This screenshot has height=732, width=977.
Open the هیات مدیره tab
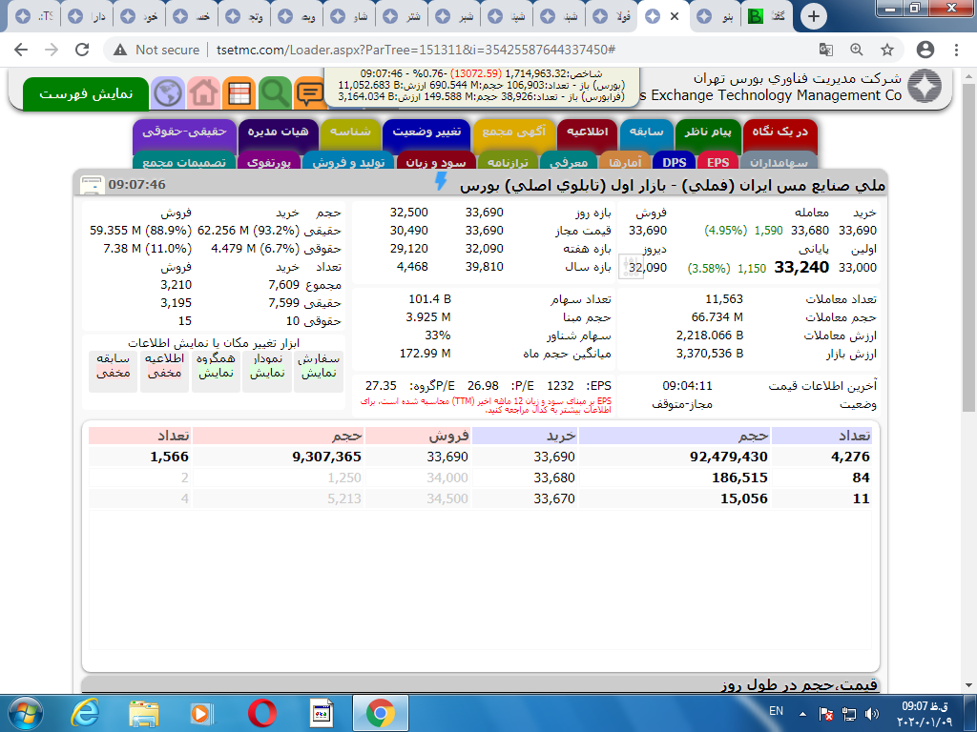click(278, 135)
